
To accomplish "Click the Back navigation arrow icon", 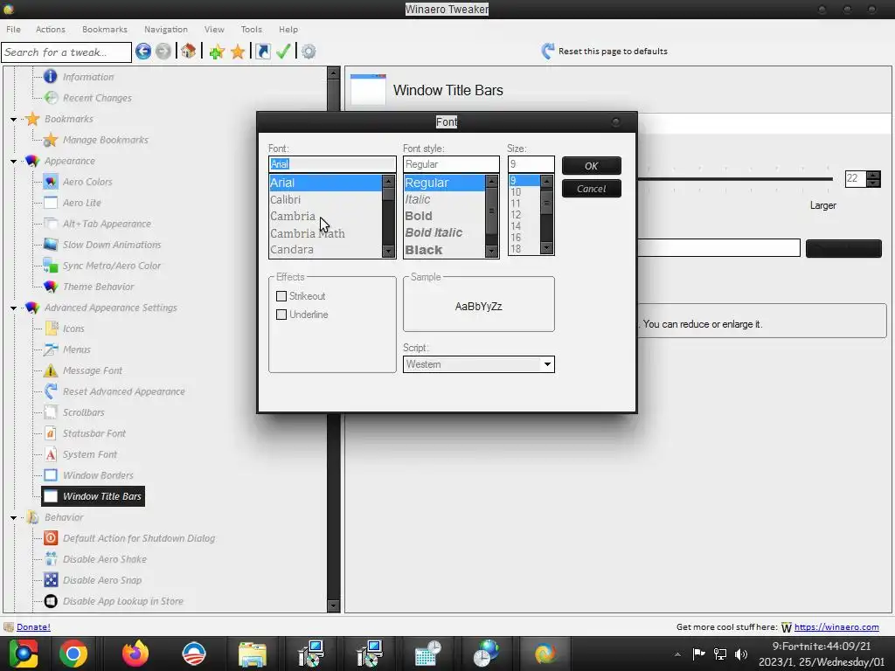I will click(143, 52).
